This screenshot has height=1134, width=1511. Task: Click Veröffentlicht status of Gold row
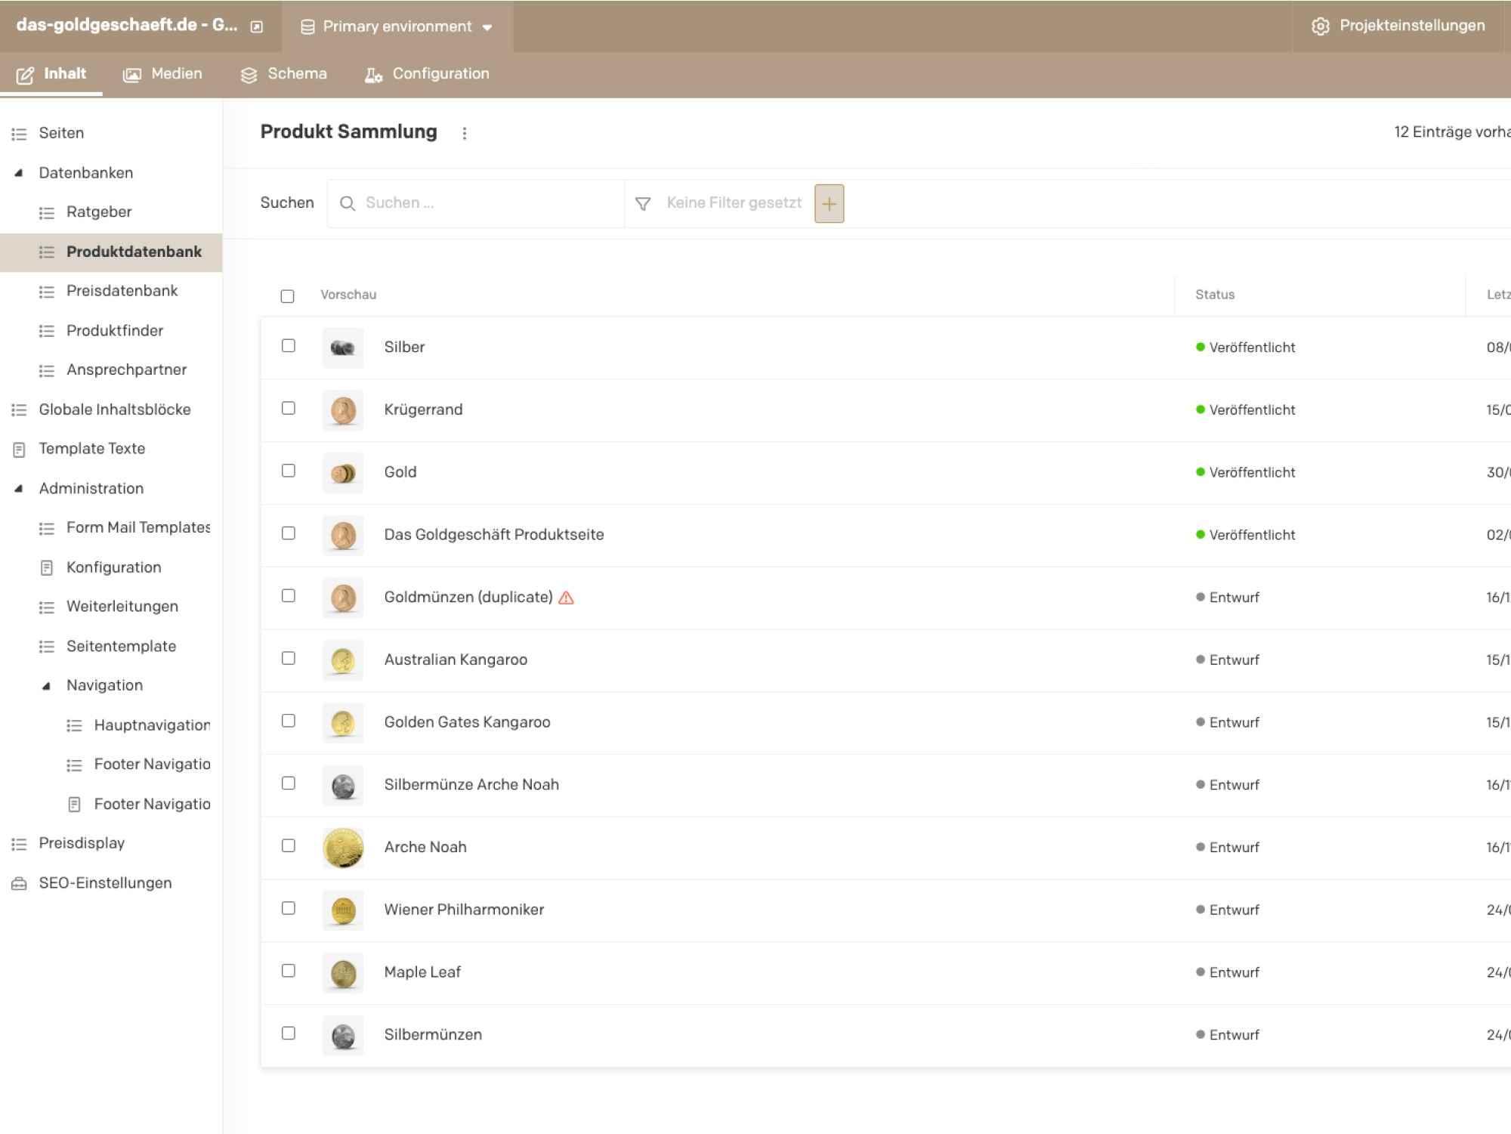point(1246,472)
